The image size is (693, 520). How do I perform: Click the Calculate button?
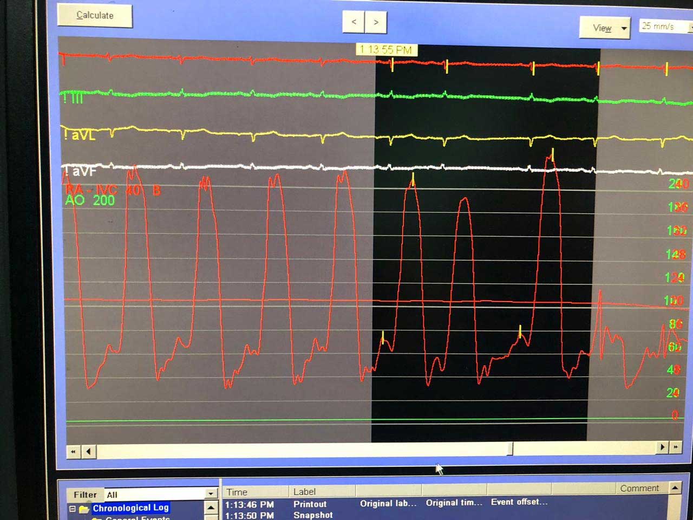tap(95, 16)
